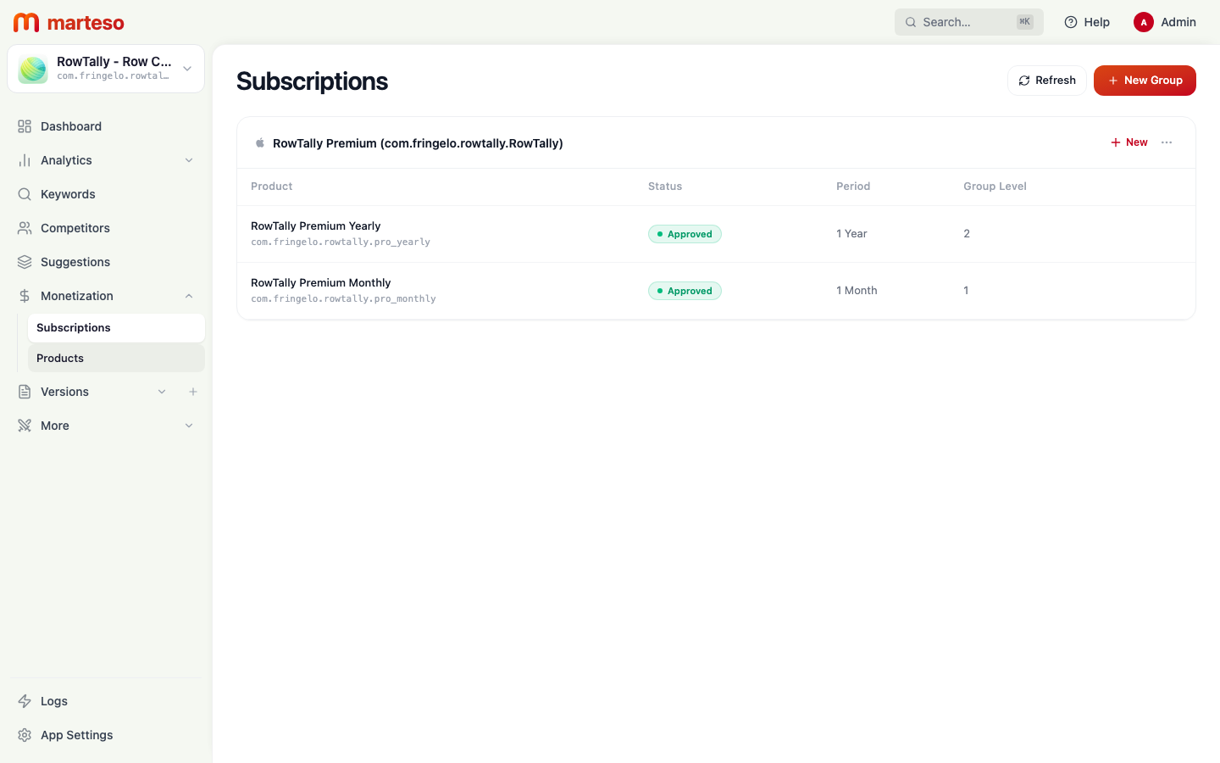Focus the Search field
This screenshot has height=763, width=1220.
coord(968,22)
